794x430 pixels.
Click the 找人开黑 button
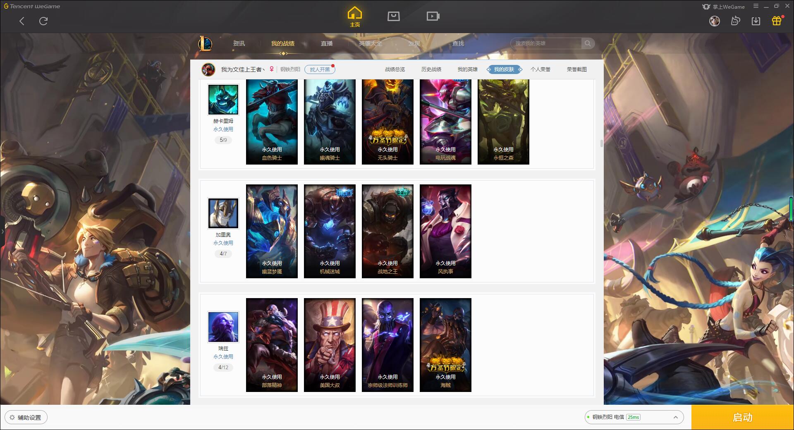(320, 69)
